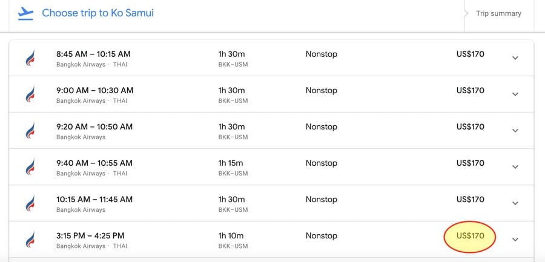Expand the 9:40 AM flight chevron

(515, 167)
